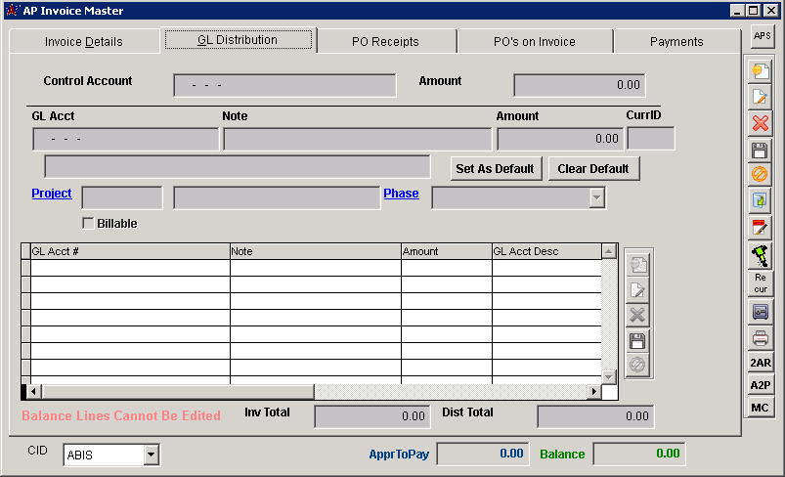Click the red X delete icon
This screenshot has height=477, width=785.
[761, 123]
